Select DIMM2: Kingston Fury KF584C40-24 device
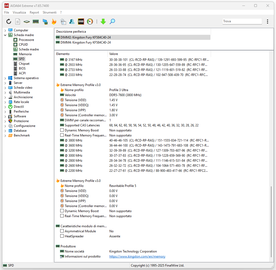Viewport: 276px width, 270px height. (133, 37)
